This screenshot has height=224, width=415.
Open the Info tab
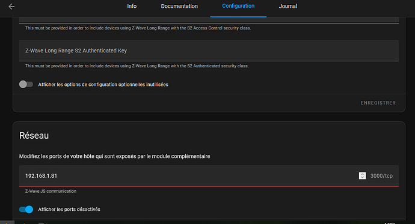point(132,6)
